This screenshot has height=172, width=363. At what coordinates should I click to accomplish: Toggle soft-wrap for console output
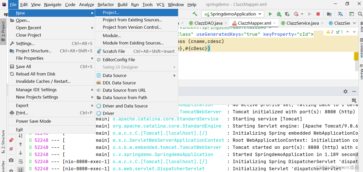tap(21, 161)
